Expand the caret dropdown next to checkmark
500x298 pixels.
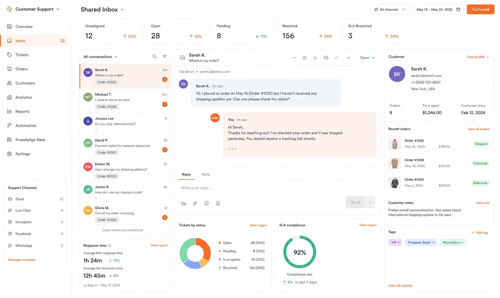[x=348, y=58]
